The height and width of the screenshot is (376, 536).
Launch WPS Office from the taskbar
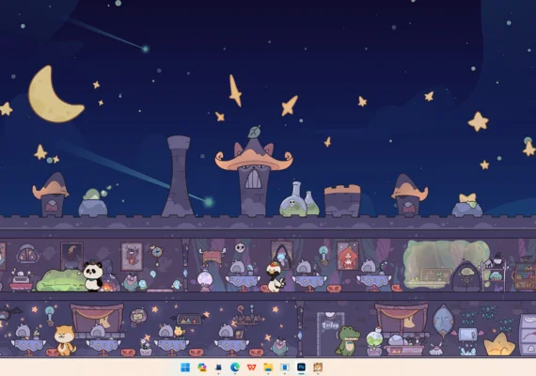click(252, 368)
